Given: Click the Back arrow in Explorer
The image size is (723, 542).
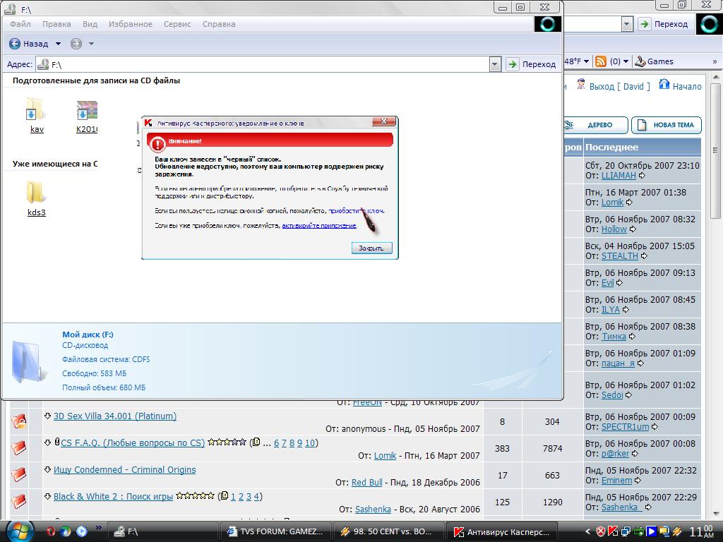Looking at the screenshot, I should coord(15,44).
